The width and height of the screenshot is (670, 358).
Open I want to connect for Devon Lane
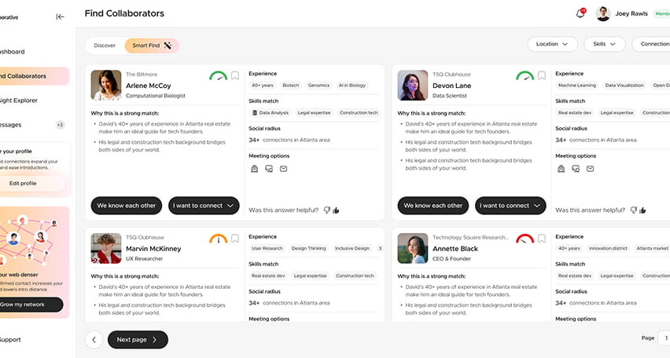[510, 206]
